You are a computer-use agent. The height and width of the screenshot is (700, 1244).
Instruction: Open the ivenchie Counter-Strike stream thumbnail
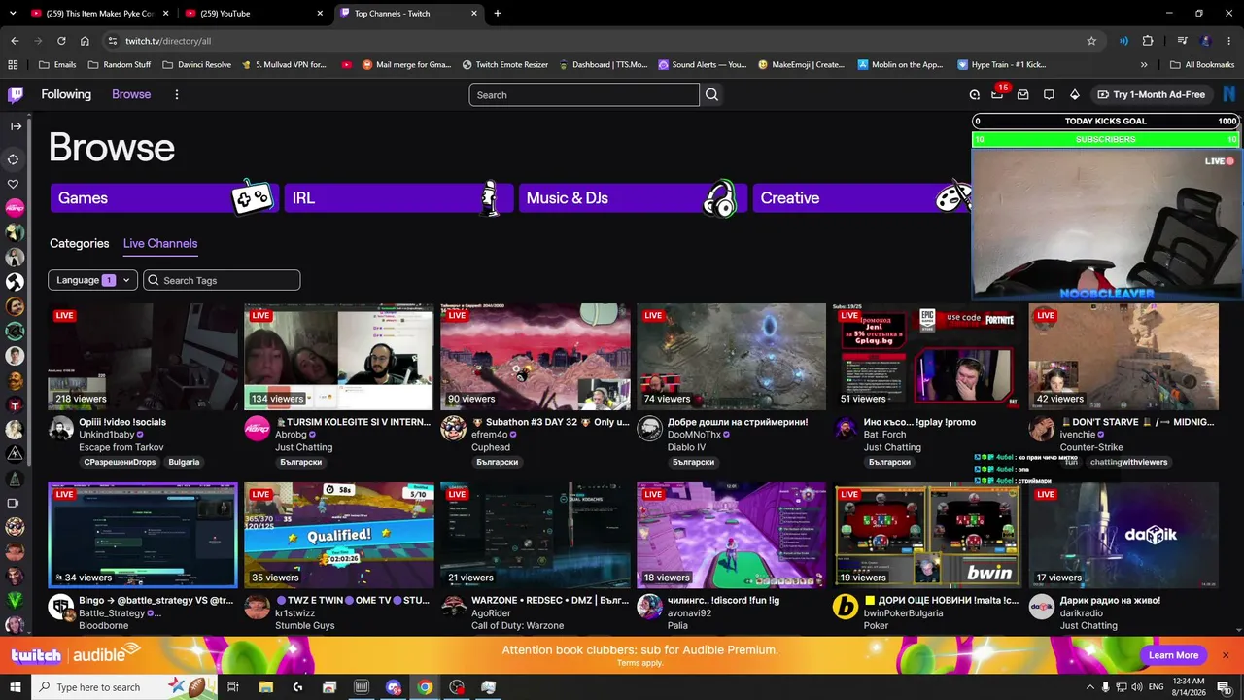point(1123,357)
